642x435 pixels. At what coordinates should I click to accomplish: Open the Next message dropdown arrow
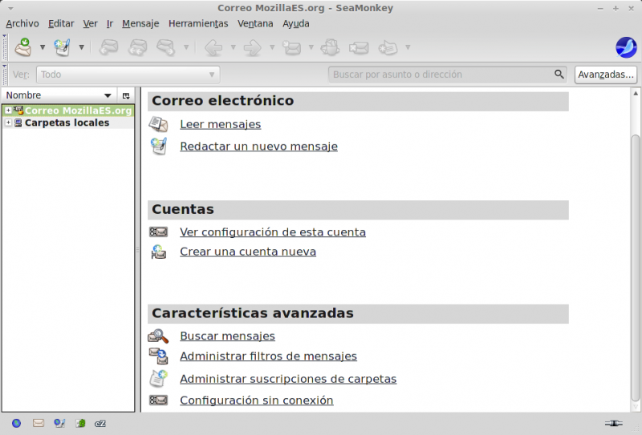(x=311, y=47)
